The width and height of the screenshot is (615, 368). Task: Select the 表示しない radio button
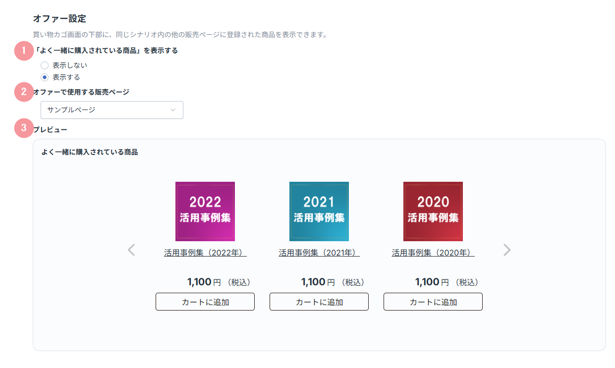tap(45, 65)
